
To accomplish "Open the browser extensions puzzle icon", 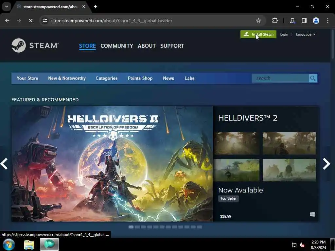I will [x=275, y=21].
